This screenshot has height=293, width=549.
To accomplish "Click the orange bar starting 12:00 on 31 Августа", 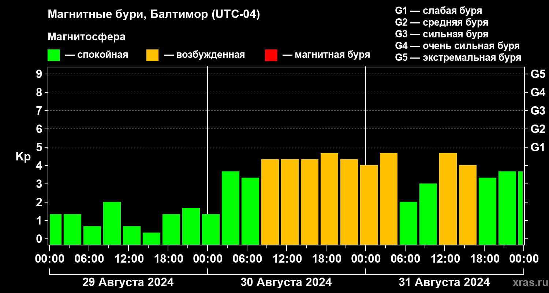I will tap(448, 199).
